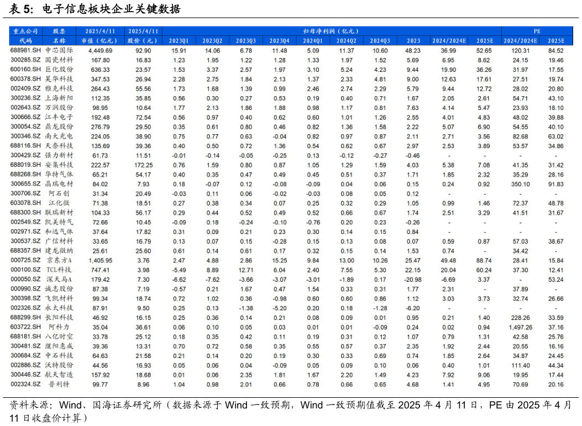582x426 pixels.
Task: Select PE value 350.10 in 晶瑞电材 row
Action: [x=521, y=185]
